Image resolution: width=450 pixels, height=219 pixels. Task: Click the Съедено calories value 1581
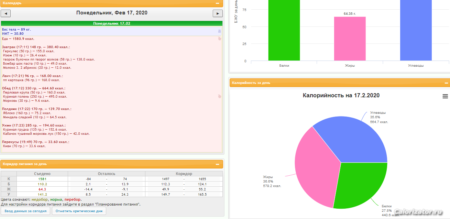[x=42, y=179]
